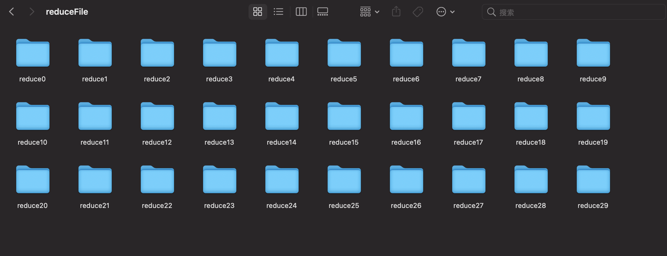This screenshot has width=667, height=256.
Task: Click the reduceFile window title
Action: [x=67, y=12]
